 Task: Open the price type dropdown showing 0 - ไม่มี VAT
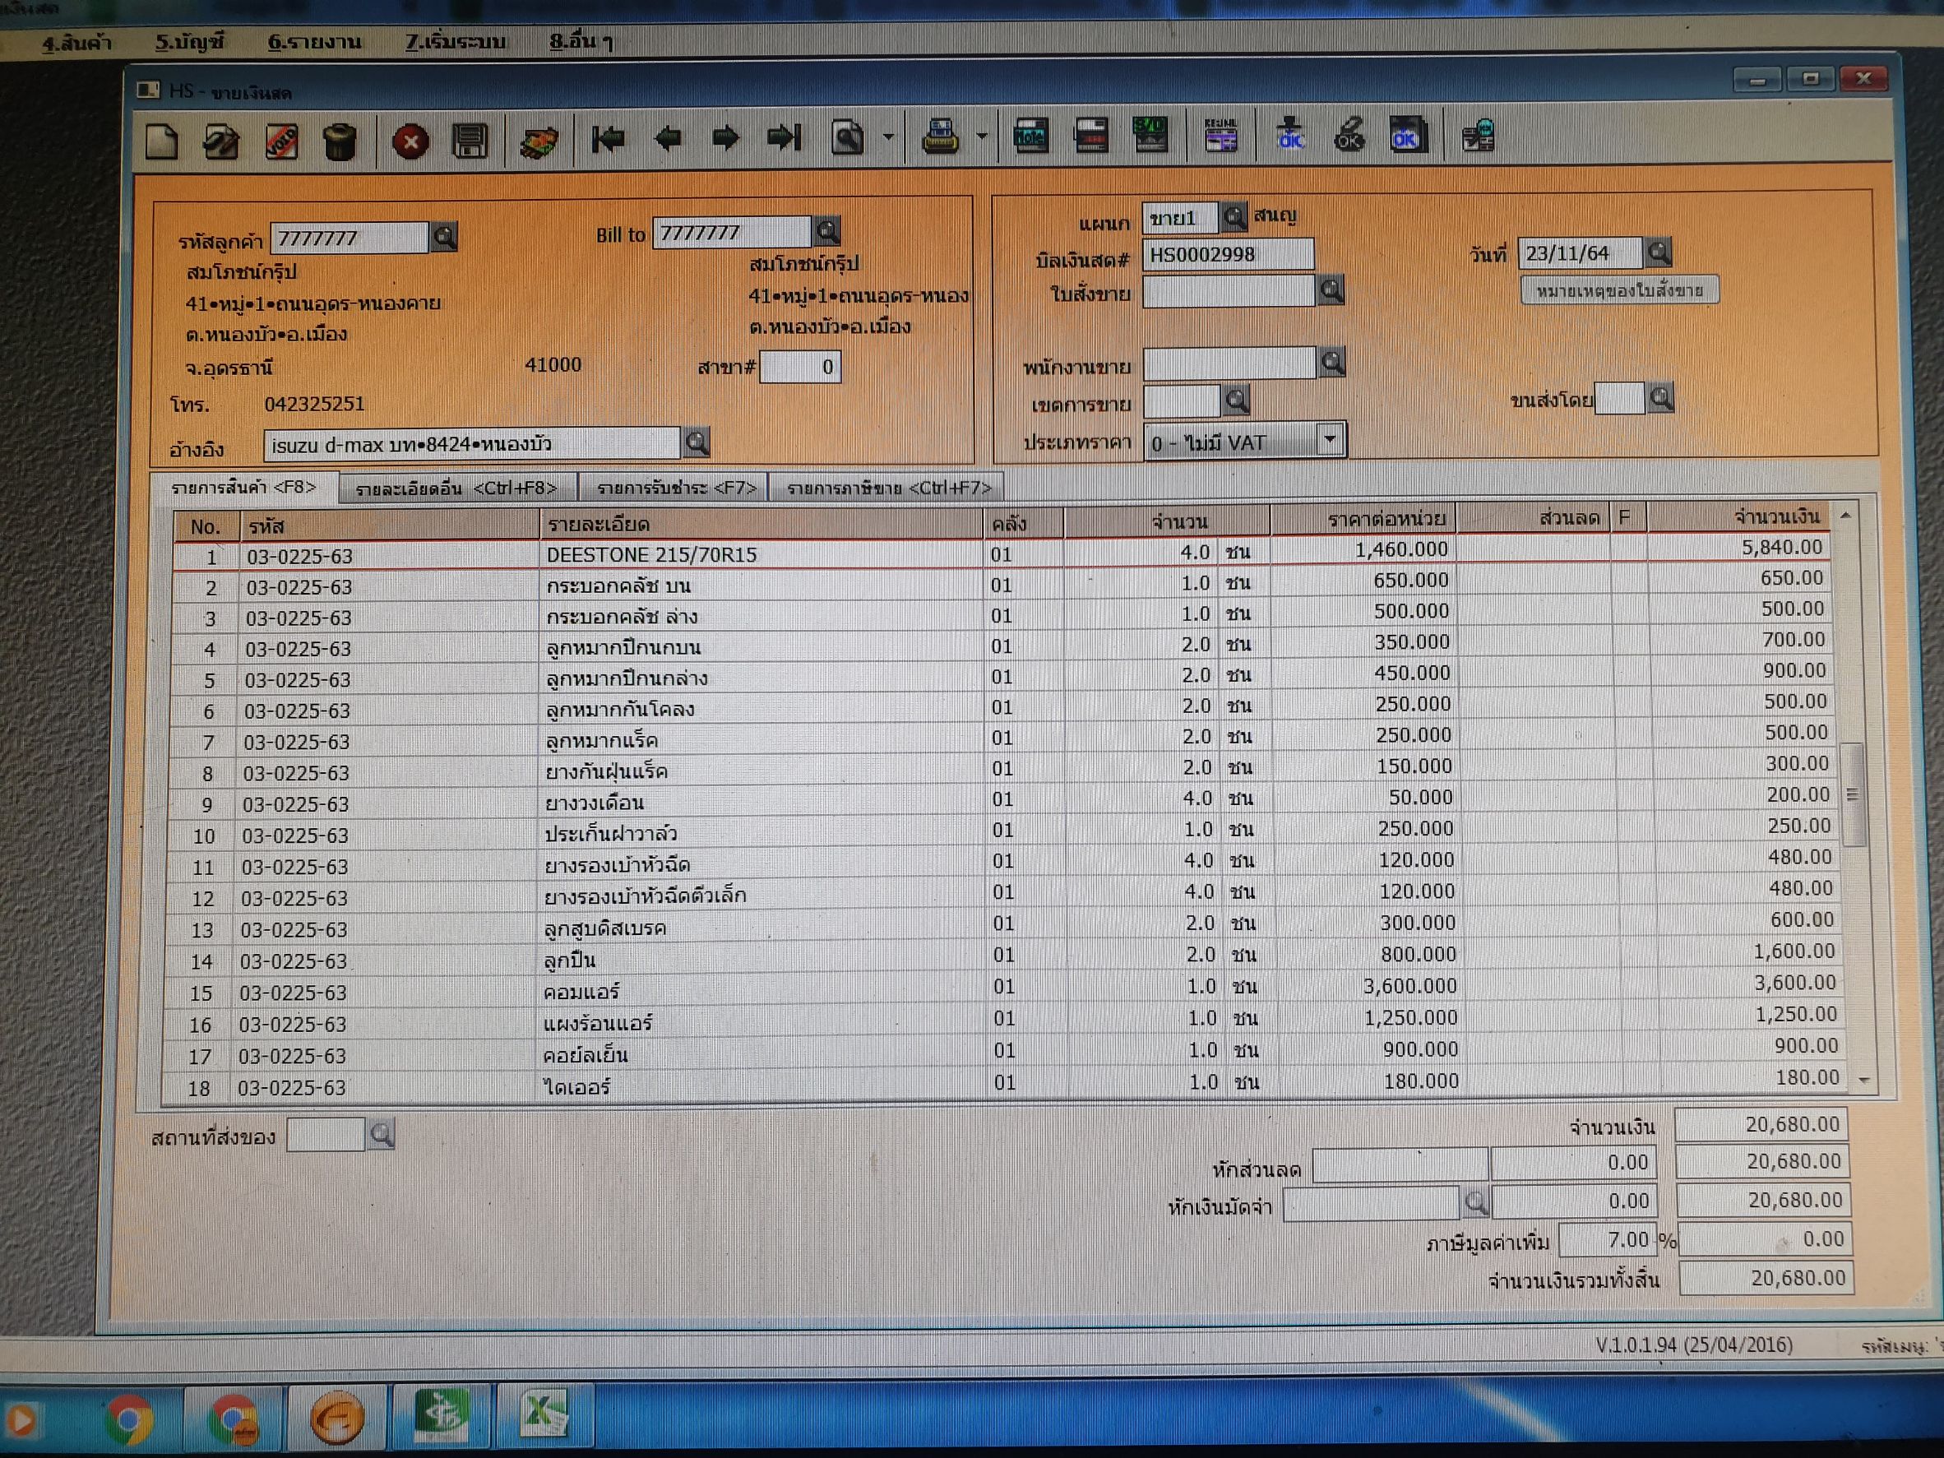(x=1331, y=438)
